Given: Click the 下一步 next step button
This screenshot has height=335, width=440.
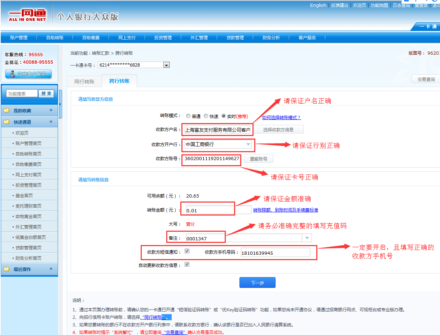Looking at the screenshot, I should pyautogui.click(x=257, y=283).
